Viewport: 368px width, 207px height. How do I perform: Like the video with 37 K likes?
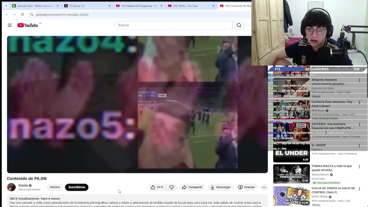tap(157, 187)
